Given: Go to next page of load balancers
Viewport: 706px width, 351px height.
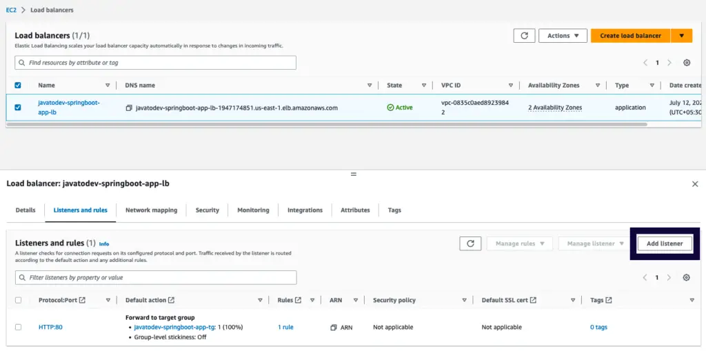Looking at the screenshot, I should 669,63.
